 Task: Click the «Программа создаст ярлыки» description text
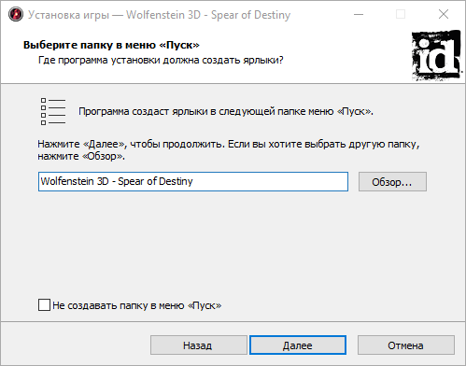pos(226,111)
